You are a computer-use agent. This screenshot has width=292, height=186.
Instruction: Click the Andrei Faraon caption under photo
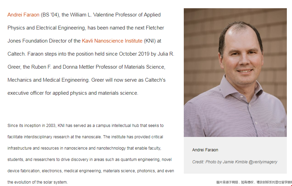(205, 150)
